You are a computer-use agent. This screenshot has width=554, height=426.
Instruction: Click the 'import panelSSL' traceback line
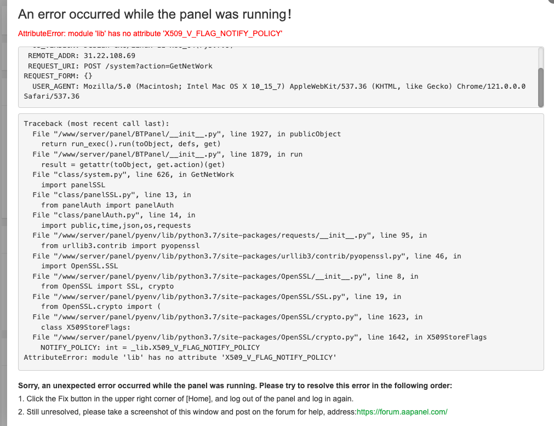[x=73, y=185]
